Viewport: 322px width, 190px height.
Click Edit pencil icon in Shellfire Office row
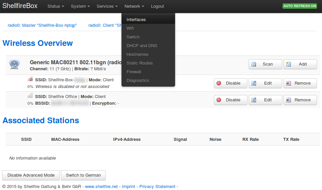pos(254,100)
